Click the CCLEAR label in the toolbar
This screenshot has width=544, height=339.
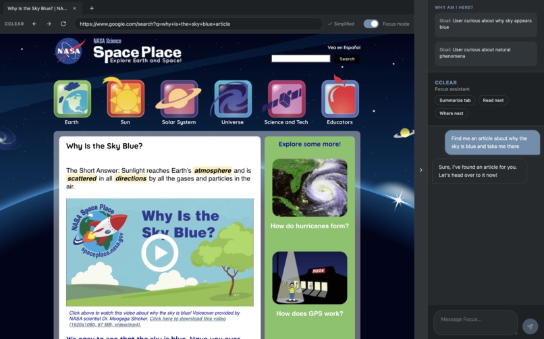coord(14,24)
